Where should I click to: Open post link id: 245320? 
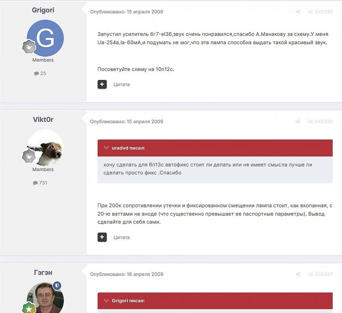[x=320, y=121]
